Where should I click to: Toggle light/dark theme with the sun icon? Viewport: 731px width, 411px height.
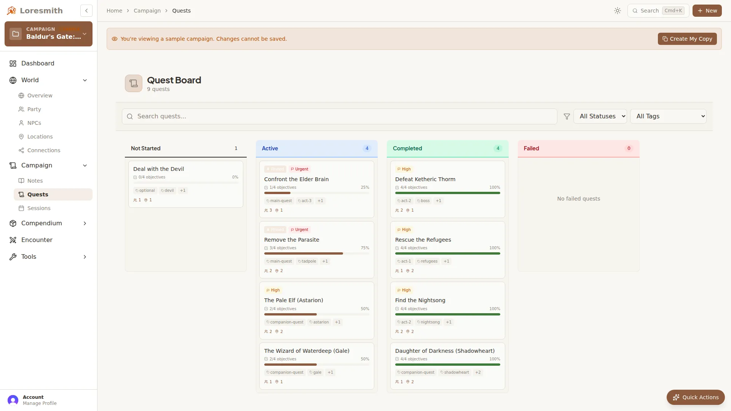coord(617,11)
